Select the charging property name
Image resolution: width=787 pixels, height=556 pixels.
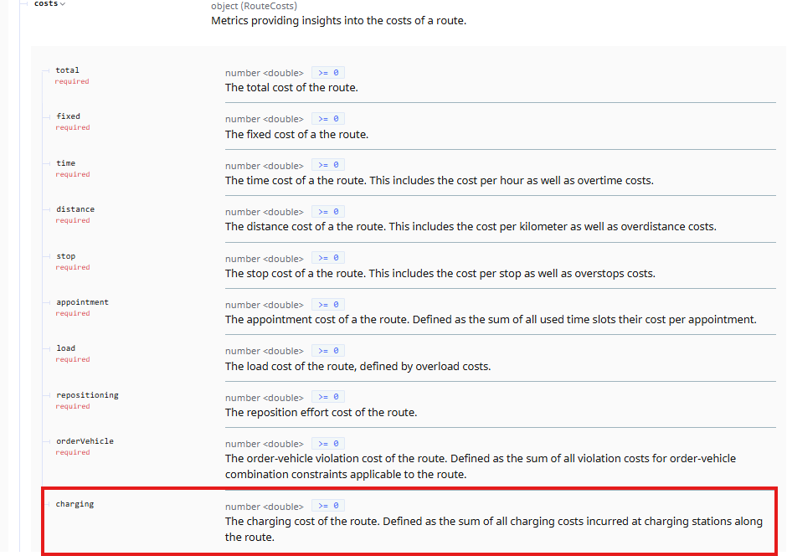point(75,504)
